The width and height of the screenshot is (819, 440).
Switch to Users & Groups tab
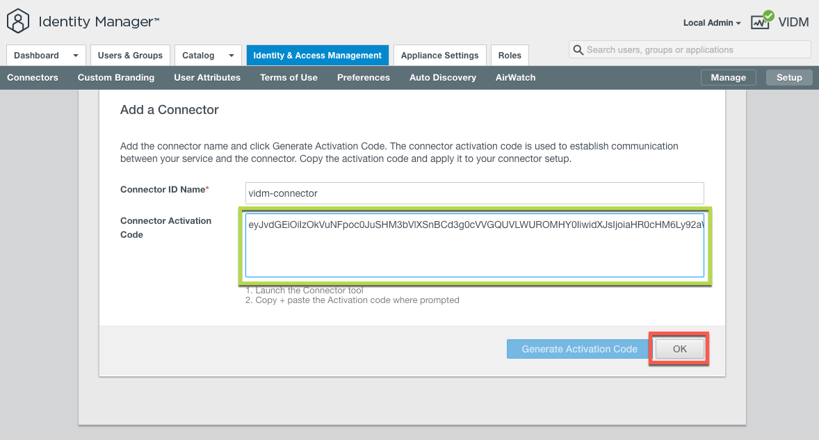click(130, 56)
